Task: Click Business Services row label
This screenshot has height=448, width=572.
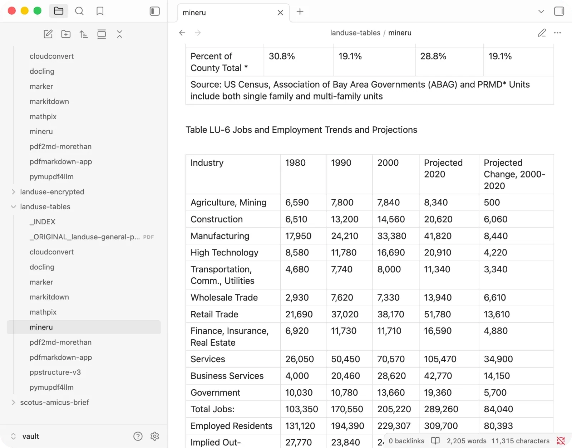Action: point(227,376)
